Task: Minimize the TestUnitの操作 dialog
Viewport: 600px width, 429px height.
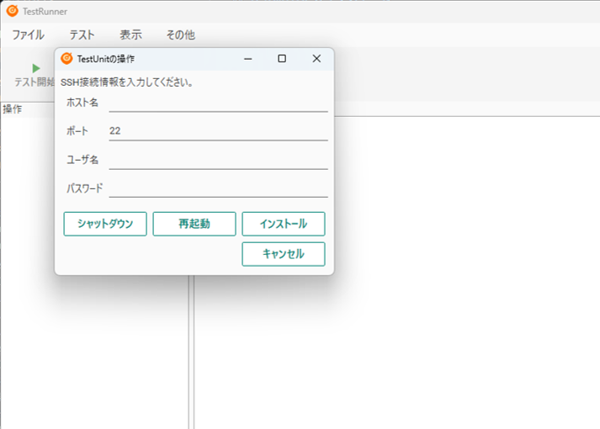Action: [248, 59]
